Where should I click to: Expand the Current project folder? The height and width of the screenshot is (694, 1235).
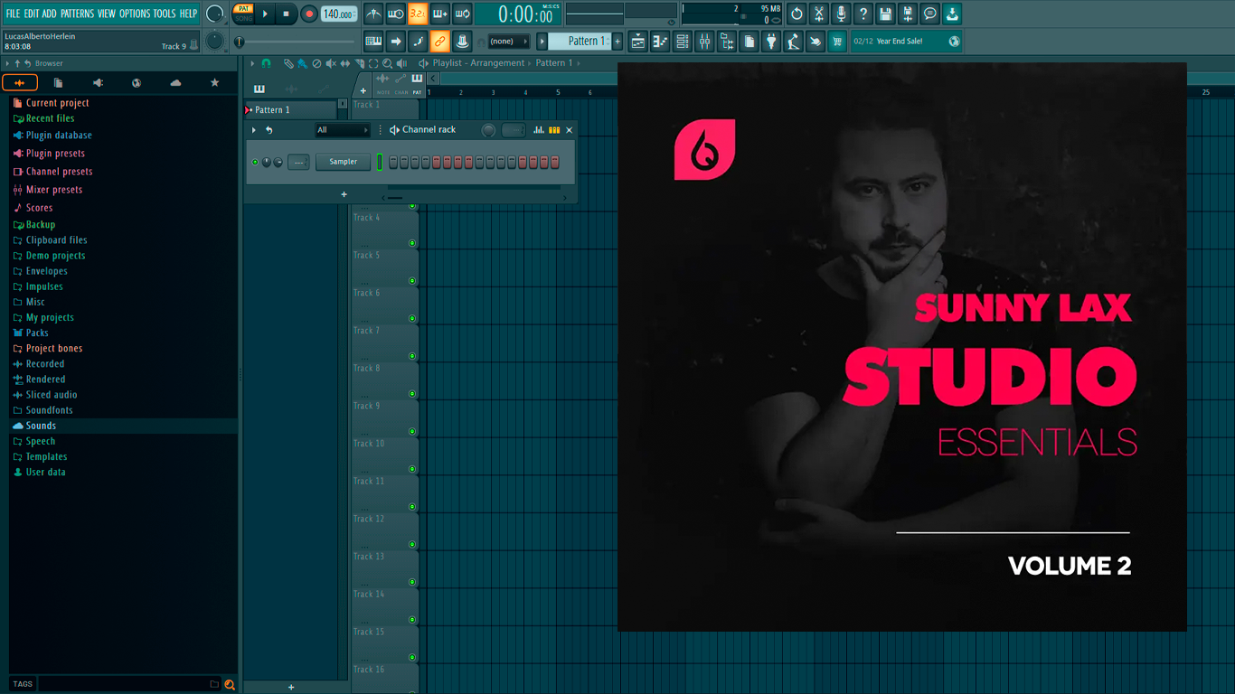point(57,103)
